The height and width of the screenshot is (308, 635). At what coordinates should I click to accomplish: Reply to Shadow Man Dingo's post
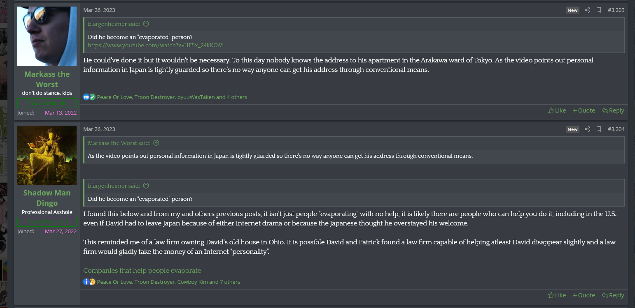tap(613, 295)
